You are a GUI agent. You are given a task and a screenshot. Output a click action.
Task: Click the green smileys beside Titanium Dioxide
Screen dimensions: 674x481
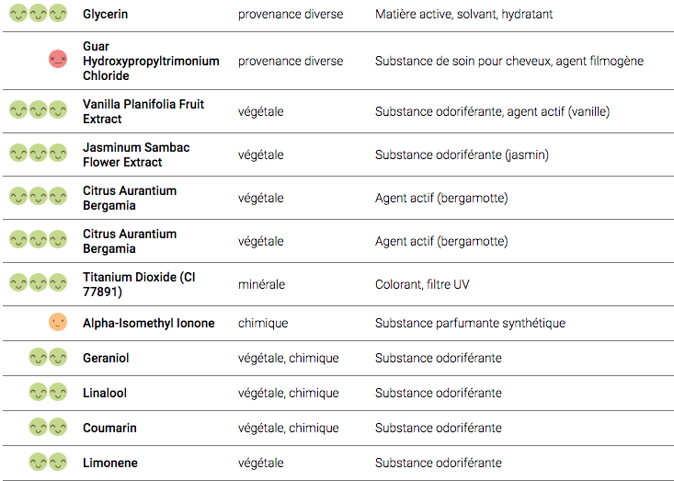(x=38, y=283)
